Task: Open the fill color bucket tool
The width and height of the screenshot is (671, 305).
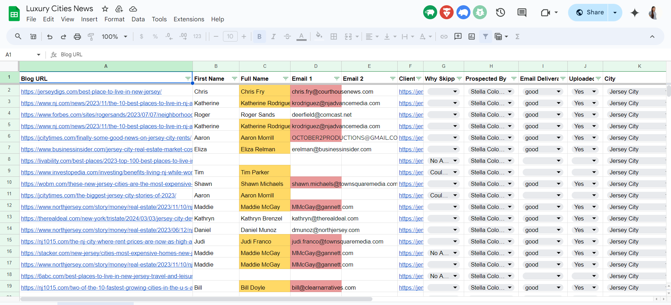Action: 319,36
